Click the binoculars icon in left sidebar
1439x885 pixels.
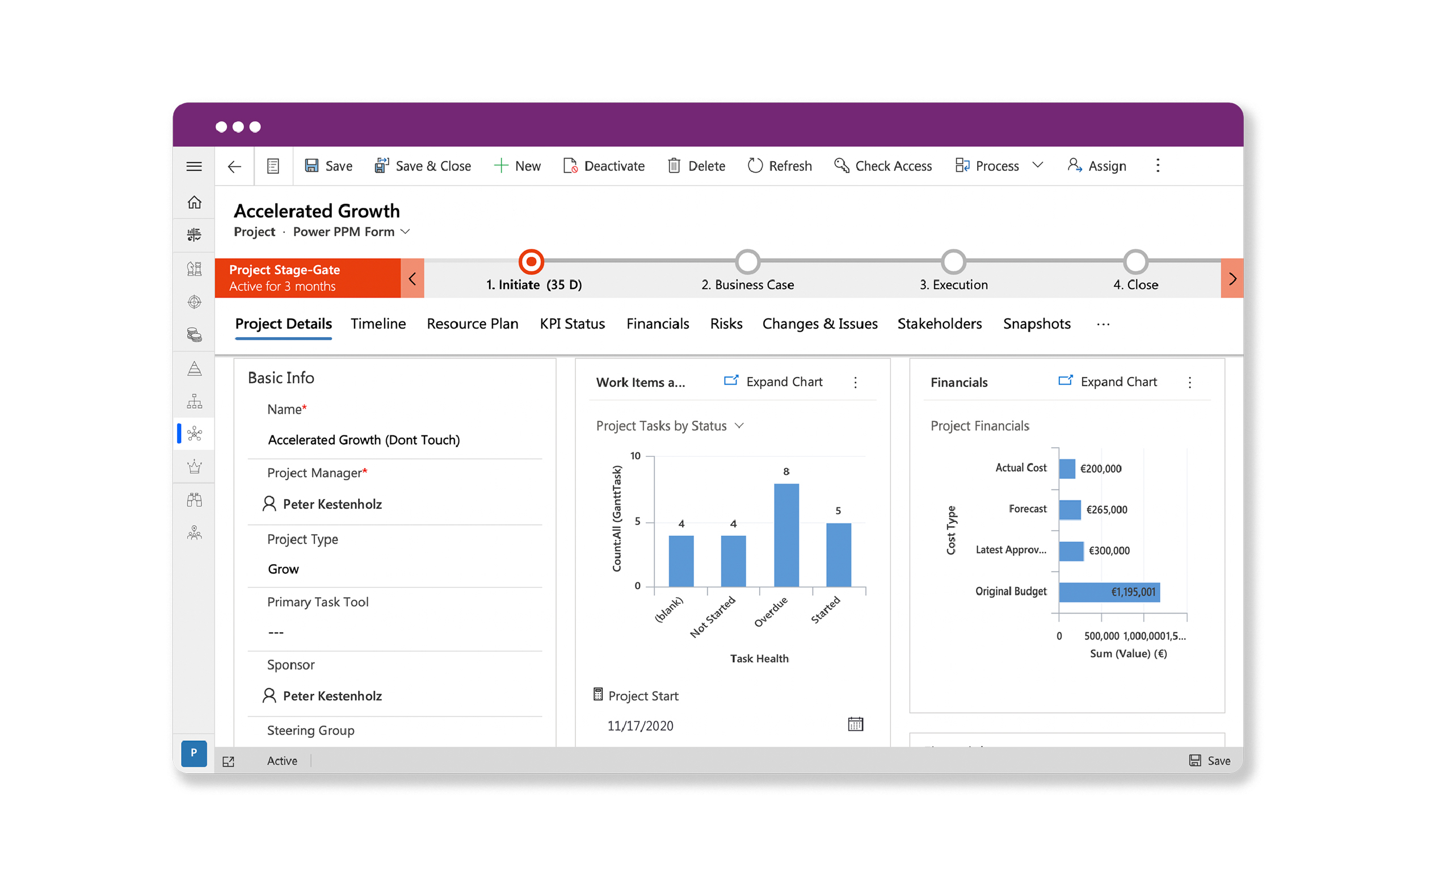tap(194, 500)
